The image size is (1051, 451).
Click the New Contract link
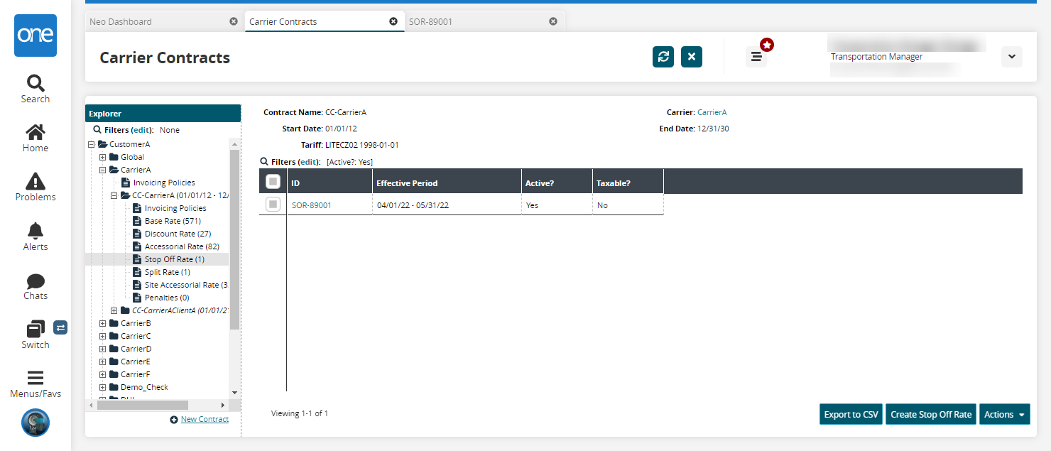pos(205,420)
